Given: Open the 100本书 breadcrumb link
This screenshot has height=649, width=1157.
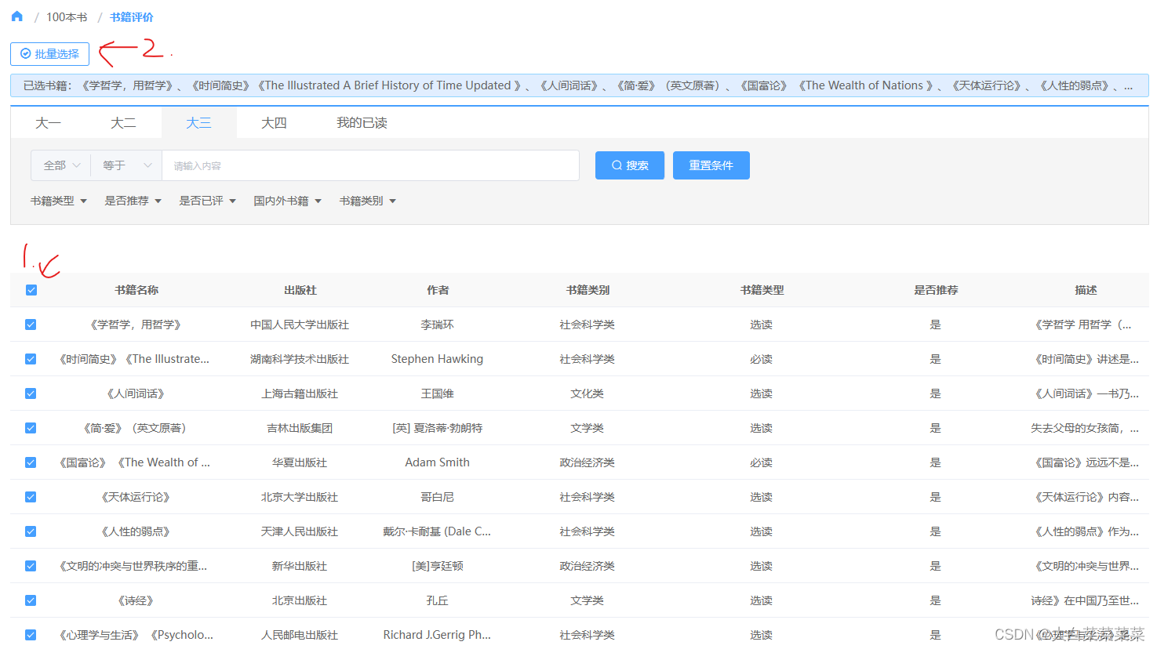Looking at the screenshot, I should [67, 17].
